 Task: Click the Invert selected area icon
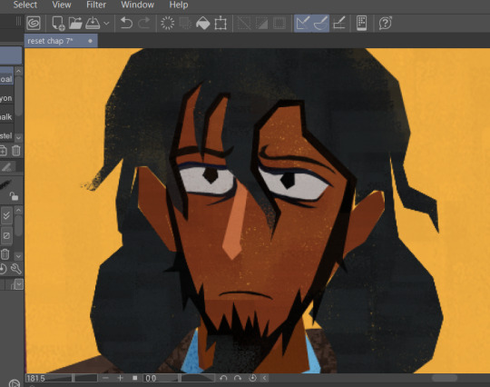click(x=261, y=23)
